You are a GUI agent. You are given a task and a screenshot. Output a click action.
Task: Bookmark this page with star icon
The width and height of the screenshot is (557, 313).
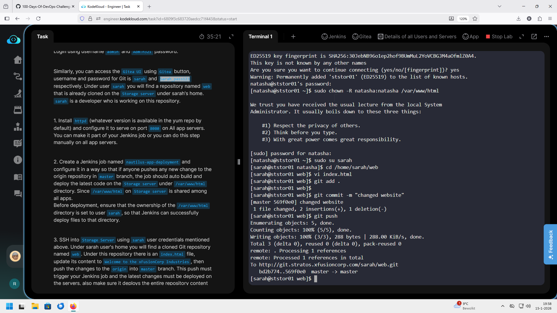click(475, 19)
